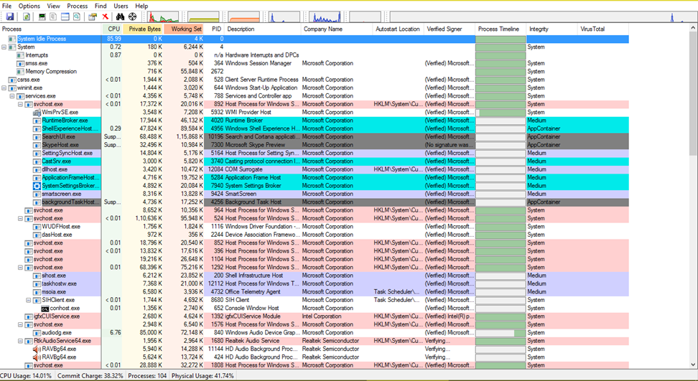Click the Save toolbar icon
This screenshot has height=381, width=698.
(x=9, y=17)
